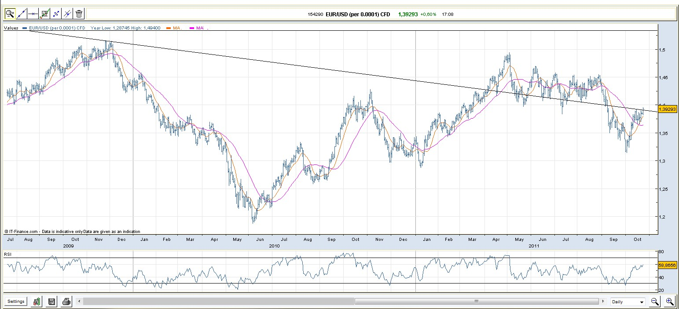Click the horizontal scrollbar thumb
Viewport: 679px width, 309px height.
click(477, 302)
